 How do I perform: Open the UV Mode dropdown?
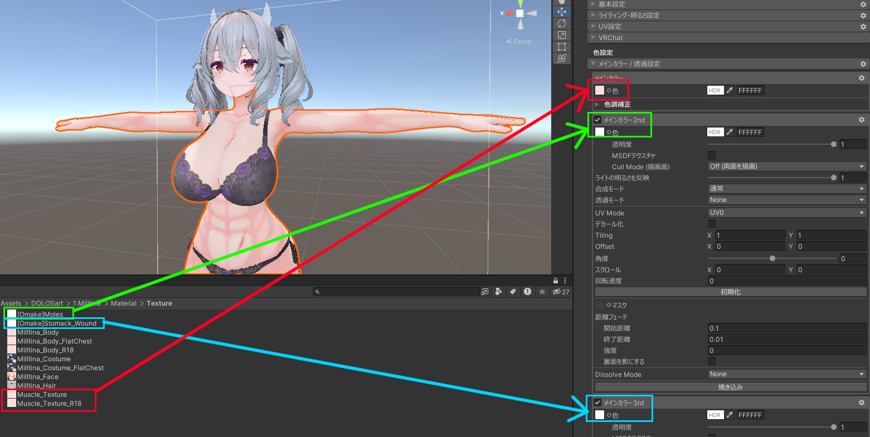tap(787, 213)
